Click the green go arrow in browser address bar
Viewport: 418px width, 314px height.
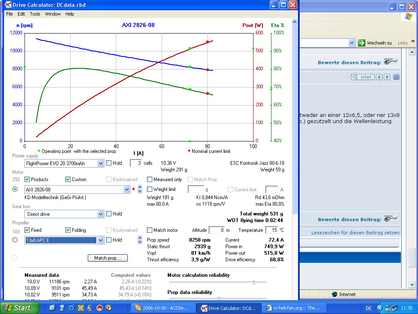pyautogui.click(x=362, y=43)
